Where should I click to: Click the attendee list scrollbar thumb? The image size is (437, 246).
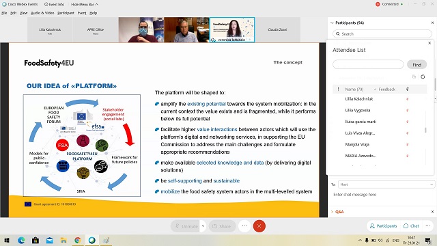(x=425, y=131)
